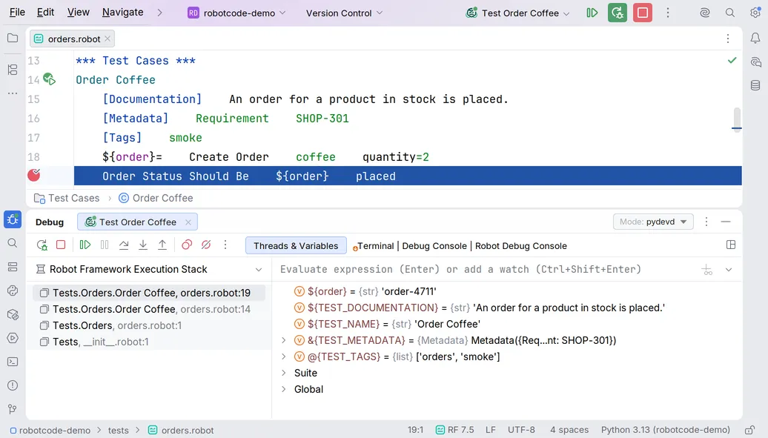The image size is (768, 438).
Task: Click the Test Cases breadcrumb
Action: [x=67, y=198]
